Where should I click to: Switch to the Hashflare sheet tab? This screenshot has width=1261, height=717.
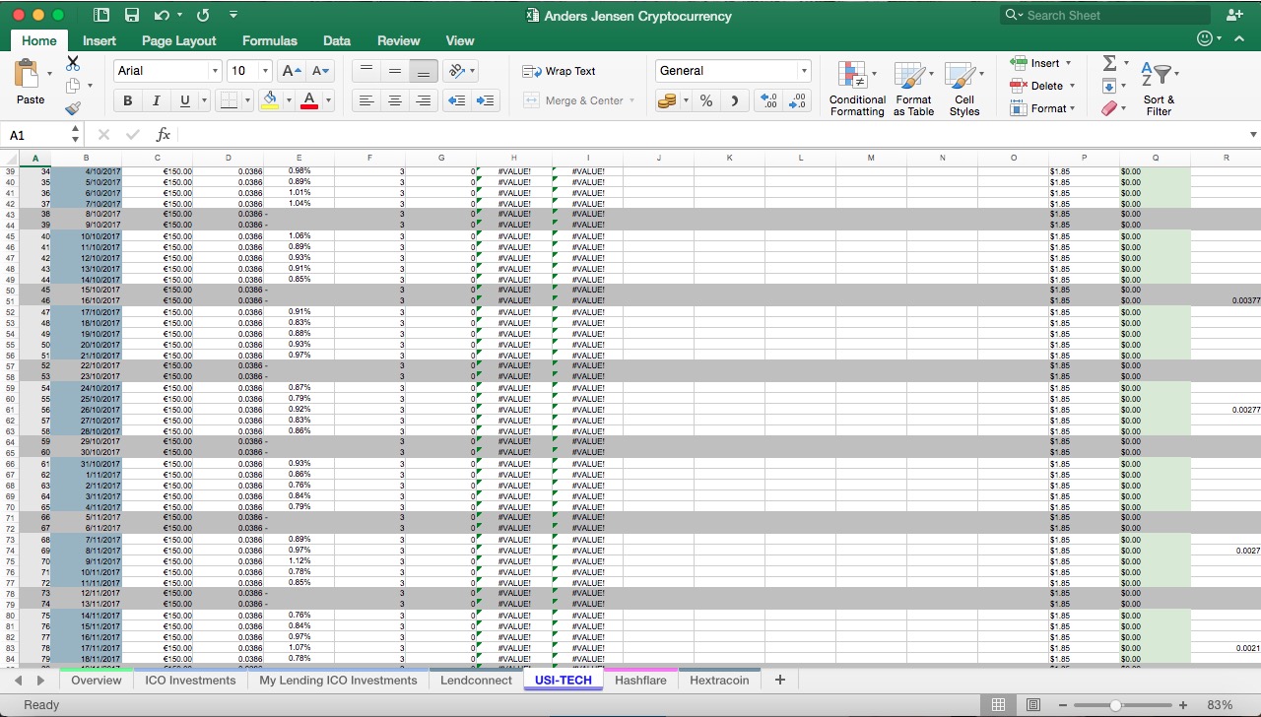640,680
